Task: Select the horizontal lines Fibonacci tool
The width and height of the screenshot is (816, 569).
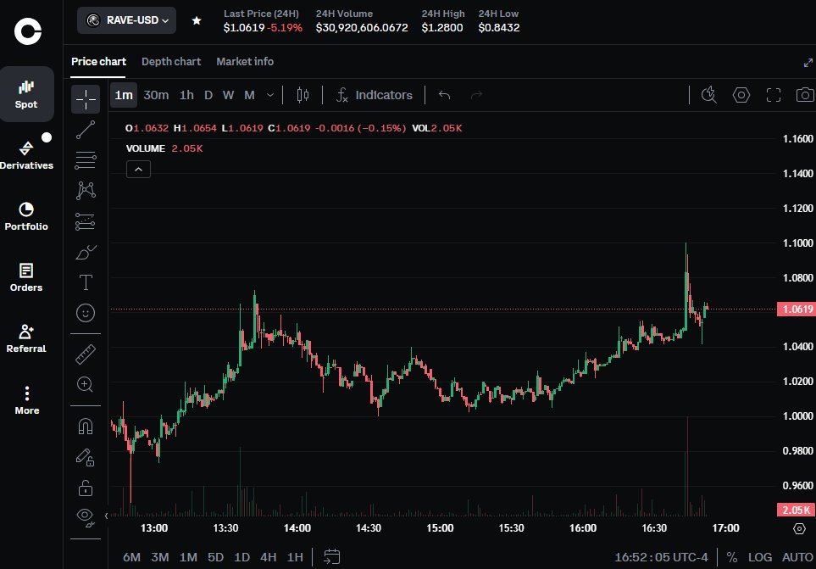Action: click(x=86, y=160)
